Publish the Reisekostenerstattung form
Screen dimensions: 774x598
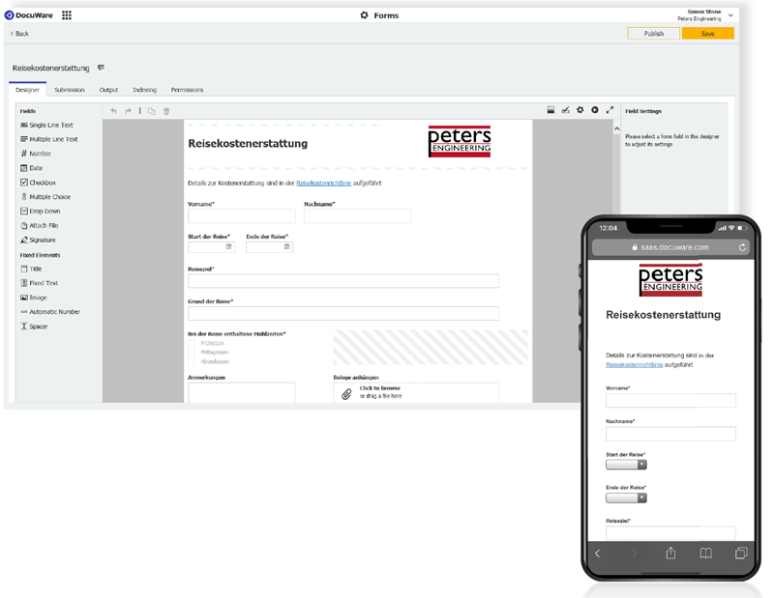point(653,33)
